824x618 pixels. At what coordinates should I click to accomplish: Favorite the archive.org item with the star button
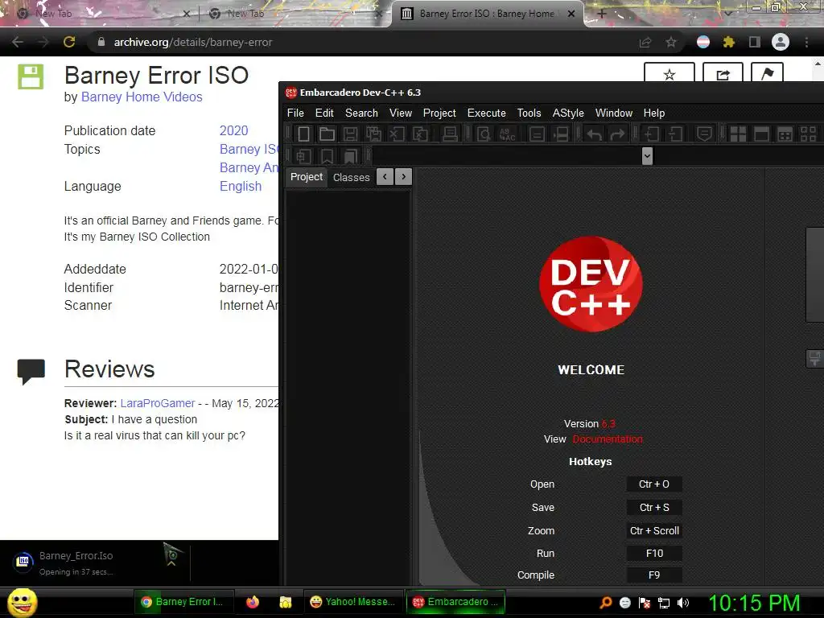pos(669,73)
